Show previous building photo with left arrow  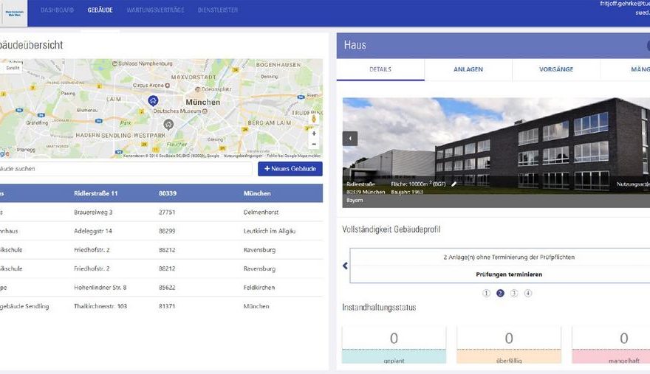350,139
